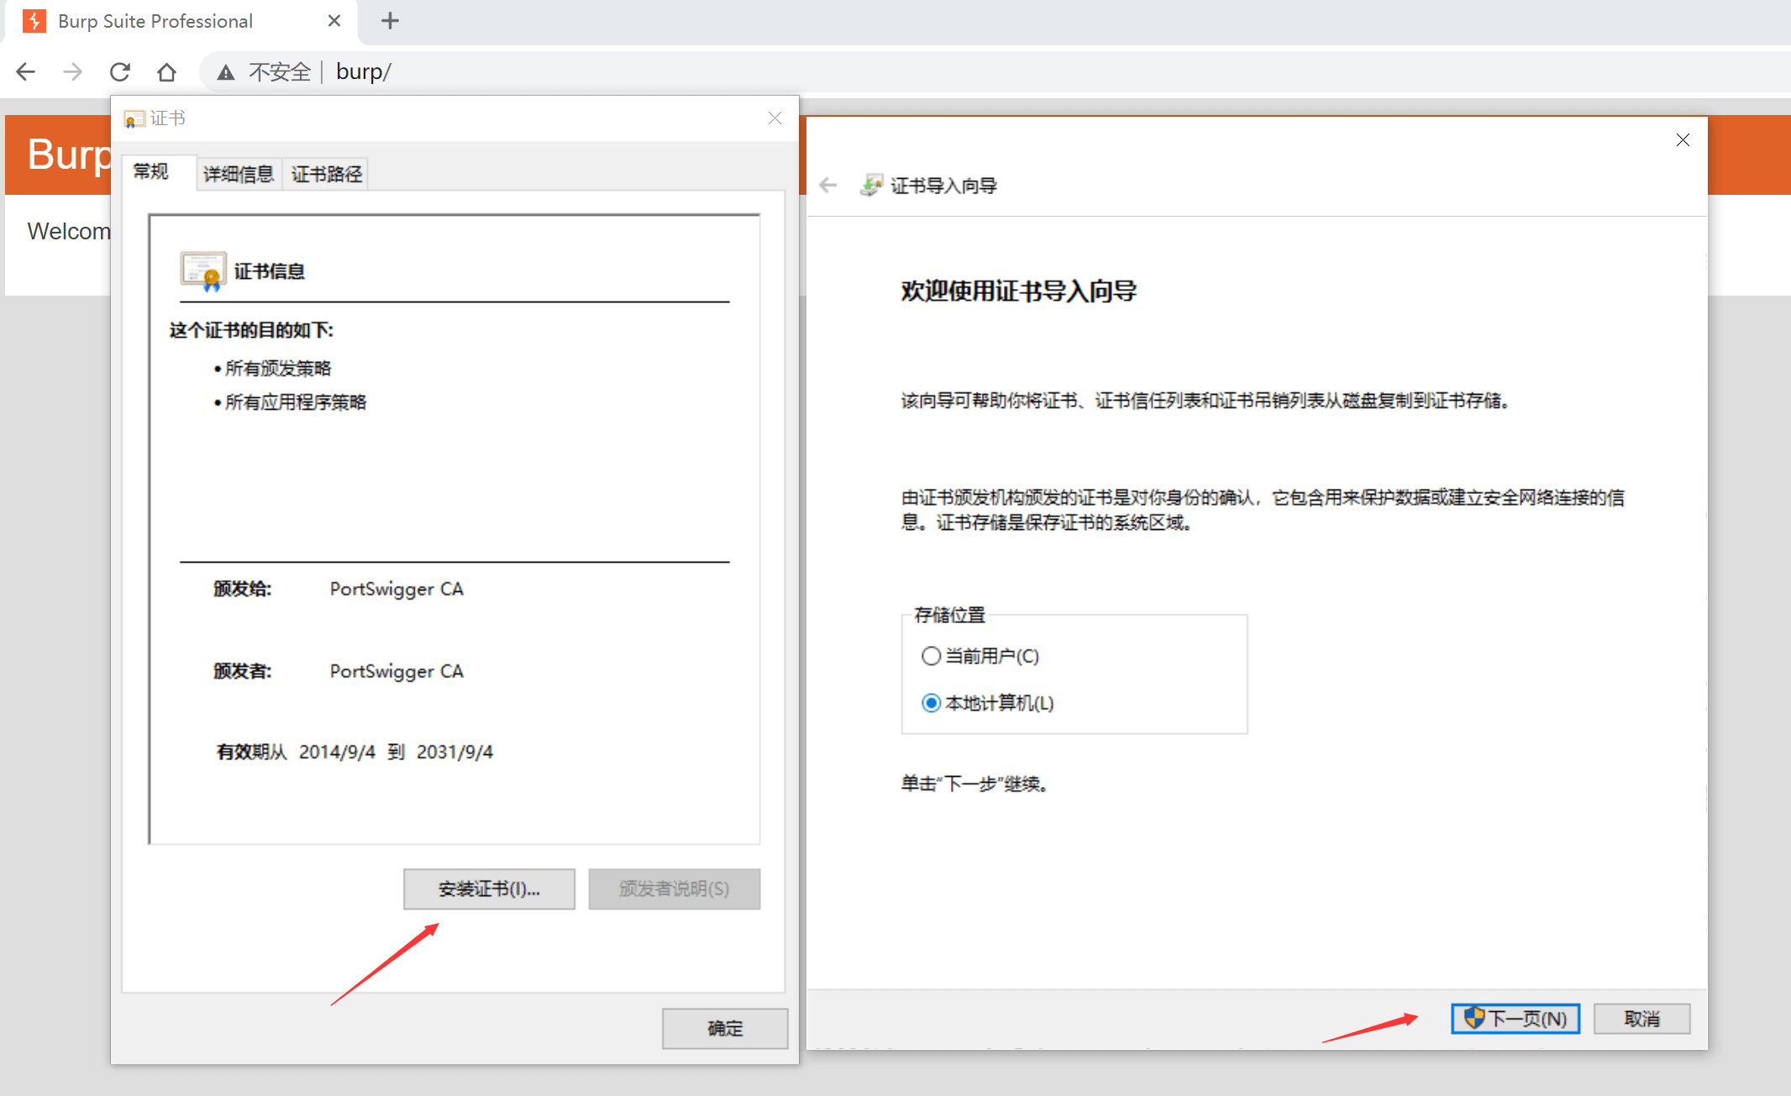Click the disabled 颁发者说明(S) button
Viewport: 1791px width, 1096px height.
point(675,889)
